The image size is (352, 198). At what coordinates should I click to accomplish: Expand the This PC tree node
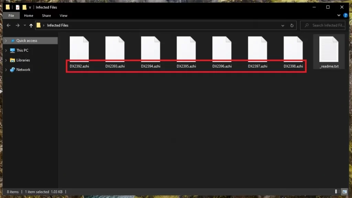[x=6, y=50]
